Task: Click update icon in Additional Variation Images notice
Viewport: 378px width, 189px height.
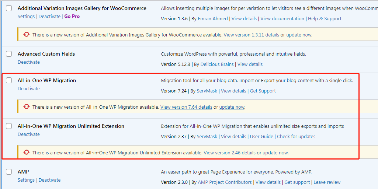Action: point(27,35)
